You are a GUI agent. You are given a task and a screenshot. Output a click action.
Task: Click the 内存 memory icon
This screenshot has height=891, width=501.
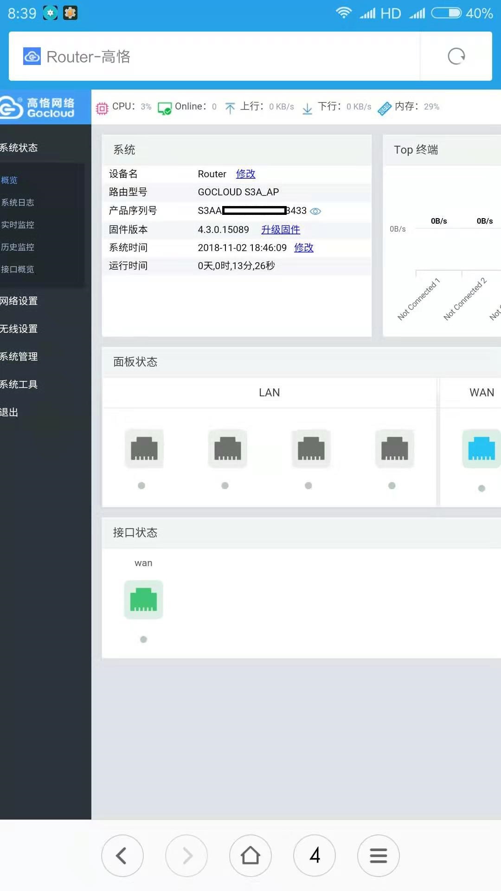point(385,108)
